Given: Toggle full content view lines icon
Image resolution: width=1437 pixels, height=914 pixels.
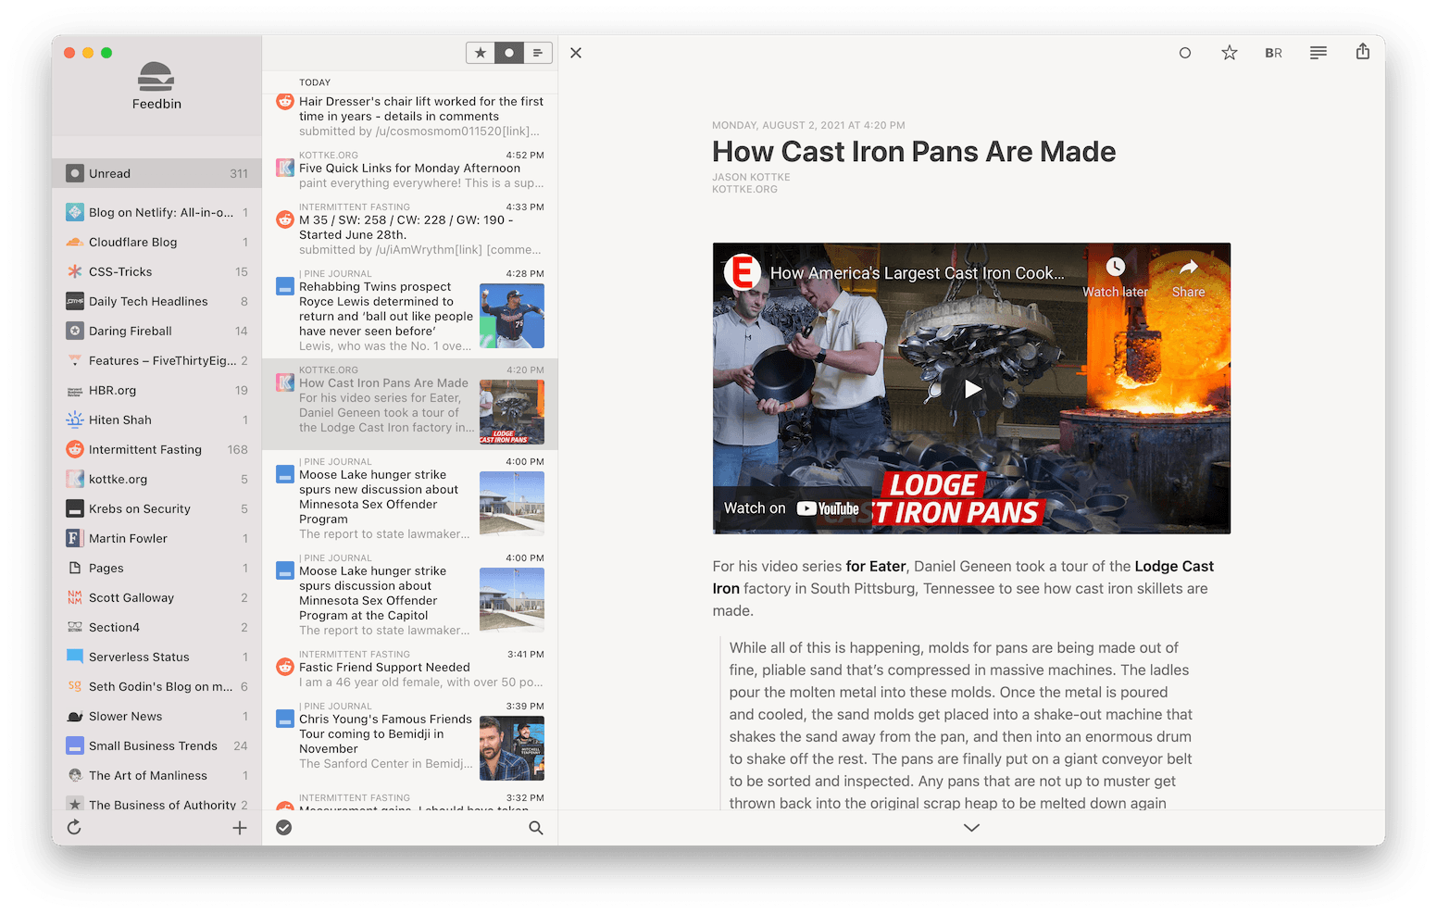Looking at the screenshot, I should pyautogui.click(x=1318, y=53).
